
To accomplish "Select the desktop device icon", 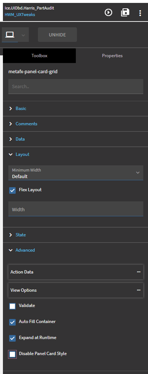I will [10, 35].
